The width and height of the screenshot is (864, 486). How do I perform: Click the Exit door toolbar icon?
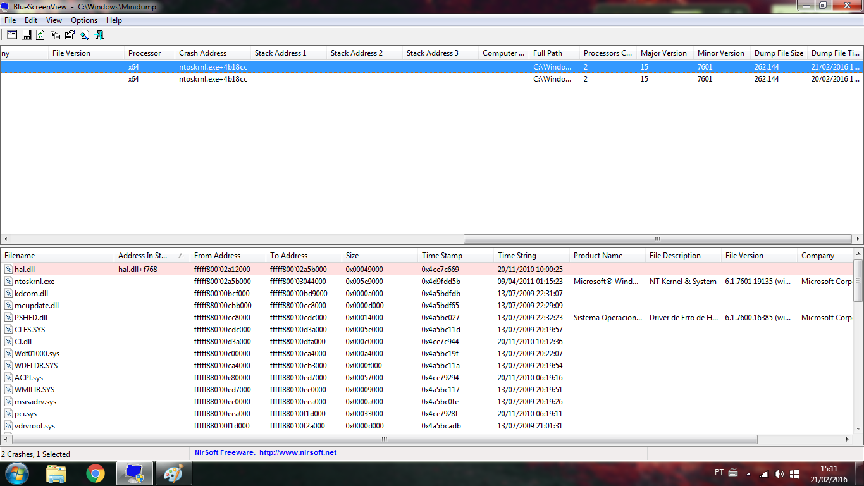tap(99, 35)
